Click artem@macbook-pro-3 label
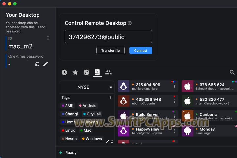This screenshot has height=158, width=237. (x=213, y=103)
